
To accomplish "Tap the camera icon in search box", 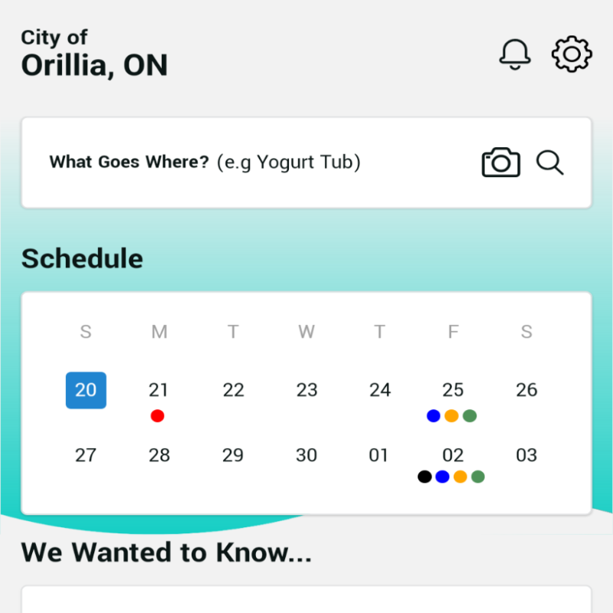I will (x=501, y=162).
